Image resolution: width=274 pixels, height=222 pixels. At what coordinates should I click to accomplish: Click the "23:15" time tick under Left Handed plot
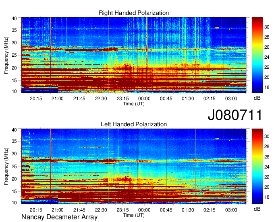pyautogui.click(x=122, y=210)
